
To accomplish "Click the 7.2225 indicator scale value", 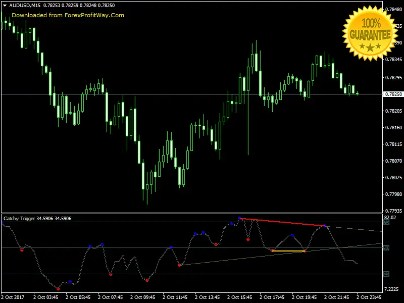I will (x=391, y=289).
